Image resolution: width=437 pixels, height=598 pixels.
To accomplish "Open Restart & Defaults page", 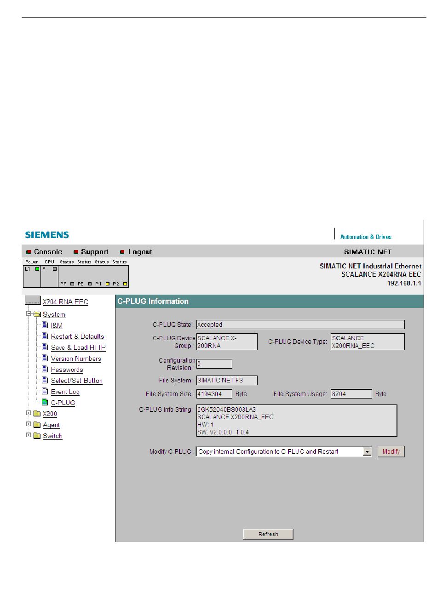I will [x=77, y=336].
